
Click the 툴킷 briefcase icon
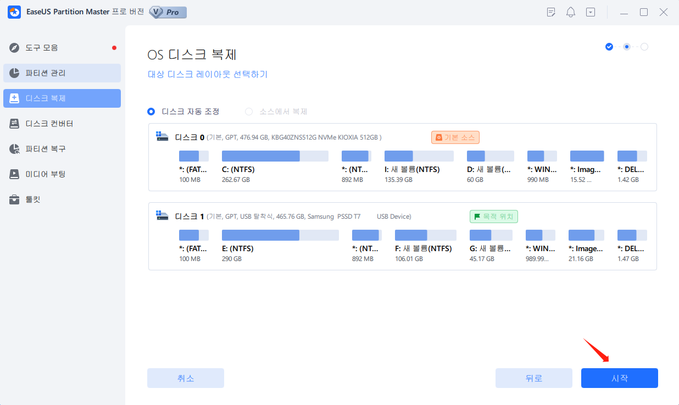click(x=15, y=199)
